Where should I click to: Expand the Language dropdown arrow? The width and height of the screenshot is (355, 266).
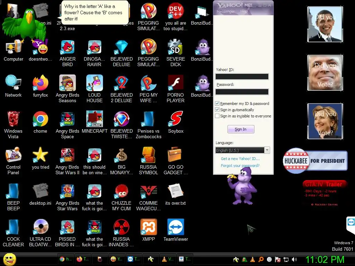(x=267, y=150)
